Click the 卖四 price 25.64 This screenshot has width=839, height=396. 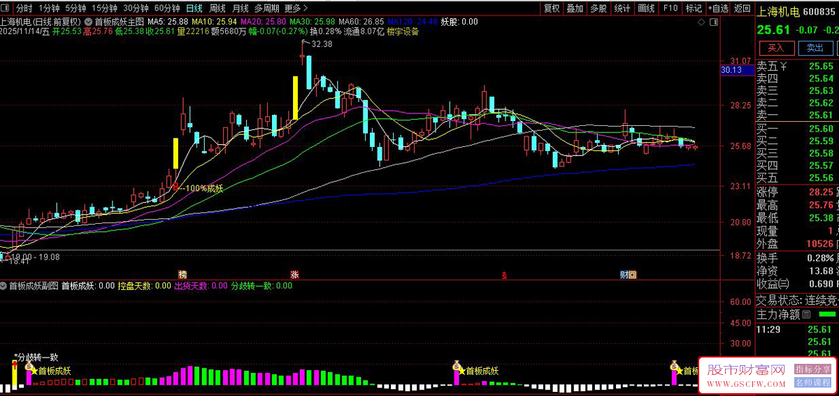click(x=820, y=78)
